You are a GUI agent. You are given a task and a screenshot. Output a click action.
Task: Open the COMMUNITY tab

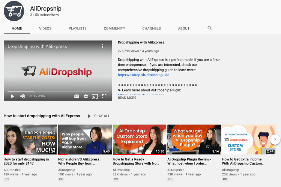tap(114, 28)
